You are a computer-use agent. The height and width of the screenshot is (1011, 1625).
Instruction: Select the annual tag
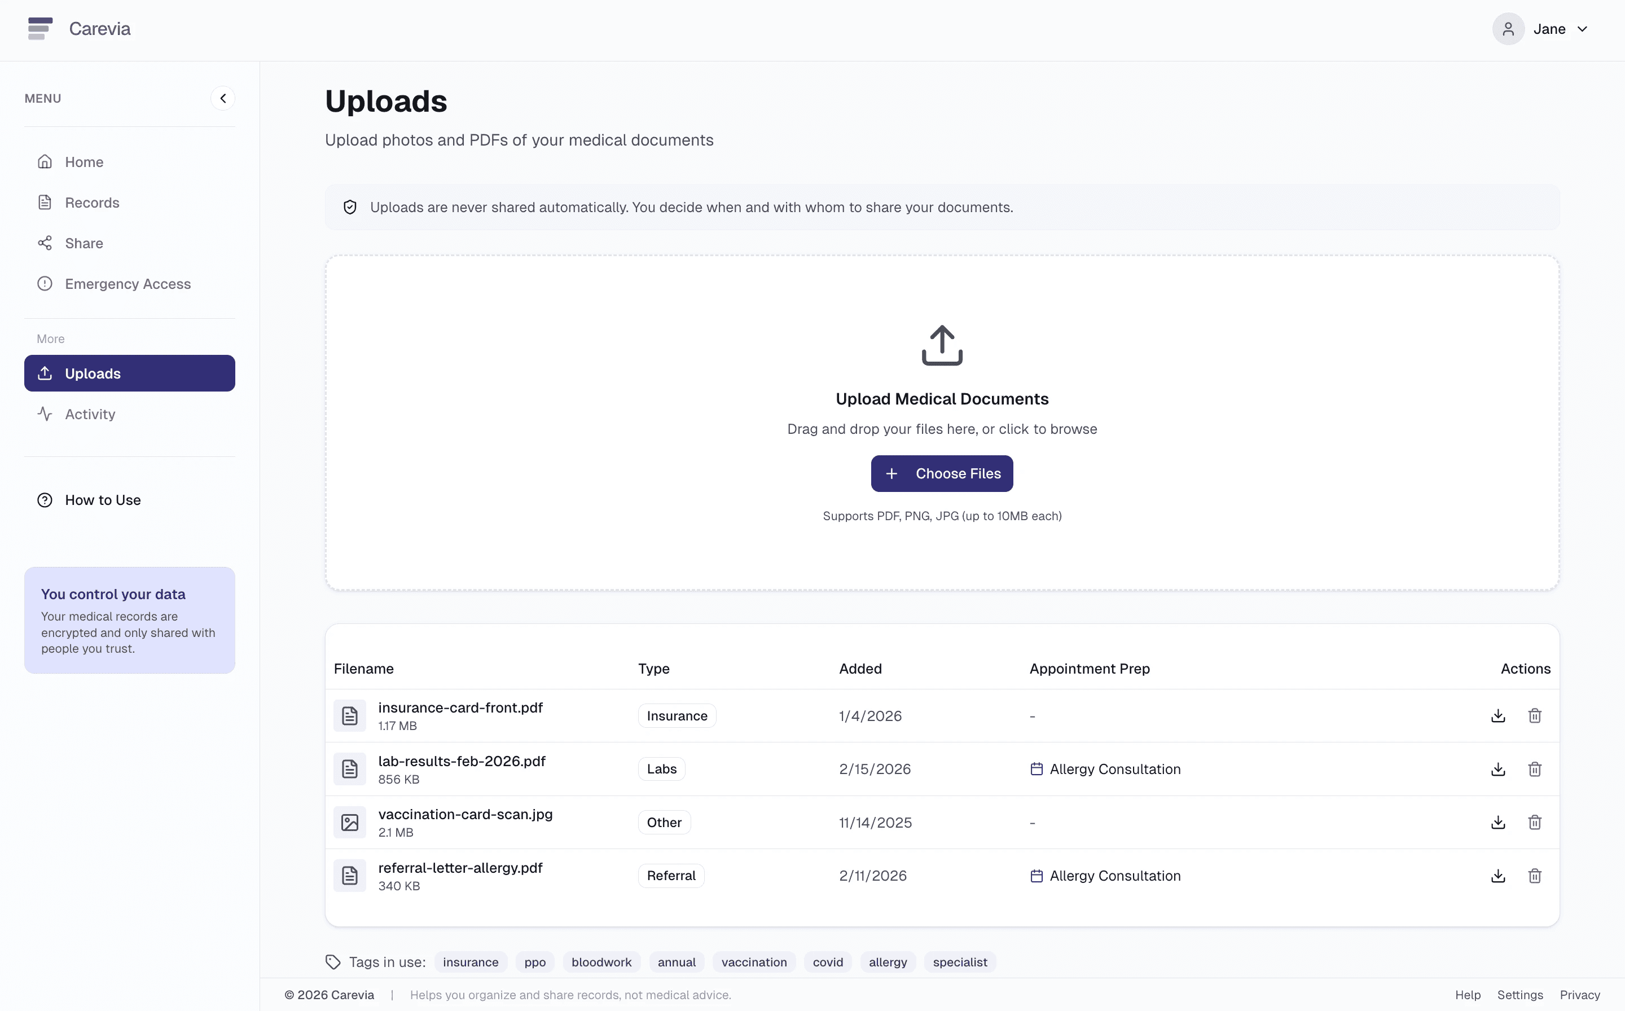(677, 962)
